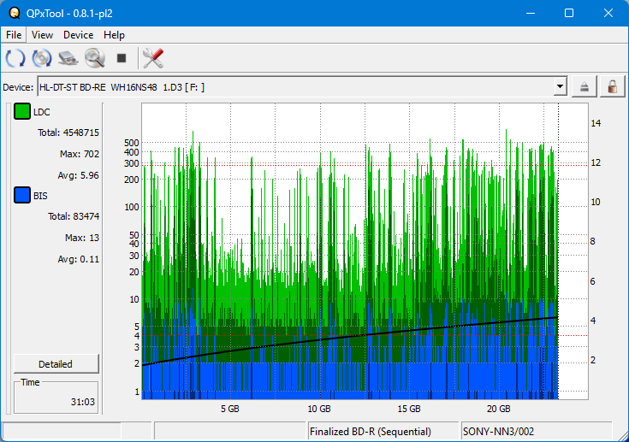
Task: Click the eject tray icon button
Action: (584, 86)
